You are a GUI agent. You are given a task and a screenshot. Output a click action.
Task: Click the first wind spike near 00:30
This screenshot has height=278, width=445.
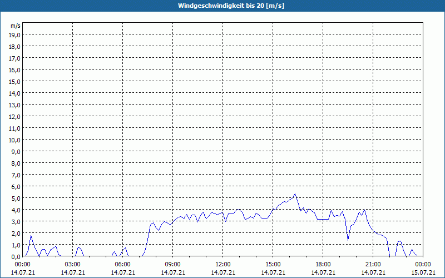(x=31, y=236)
